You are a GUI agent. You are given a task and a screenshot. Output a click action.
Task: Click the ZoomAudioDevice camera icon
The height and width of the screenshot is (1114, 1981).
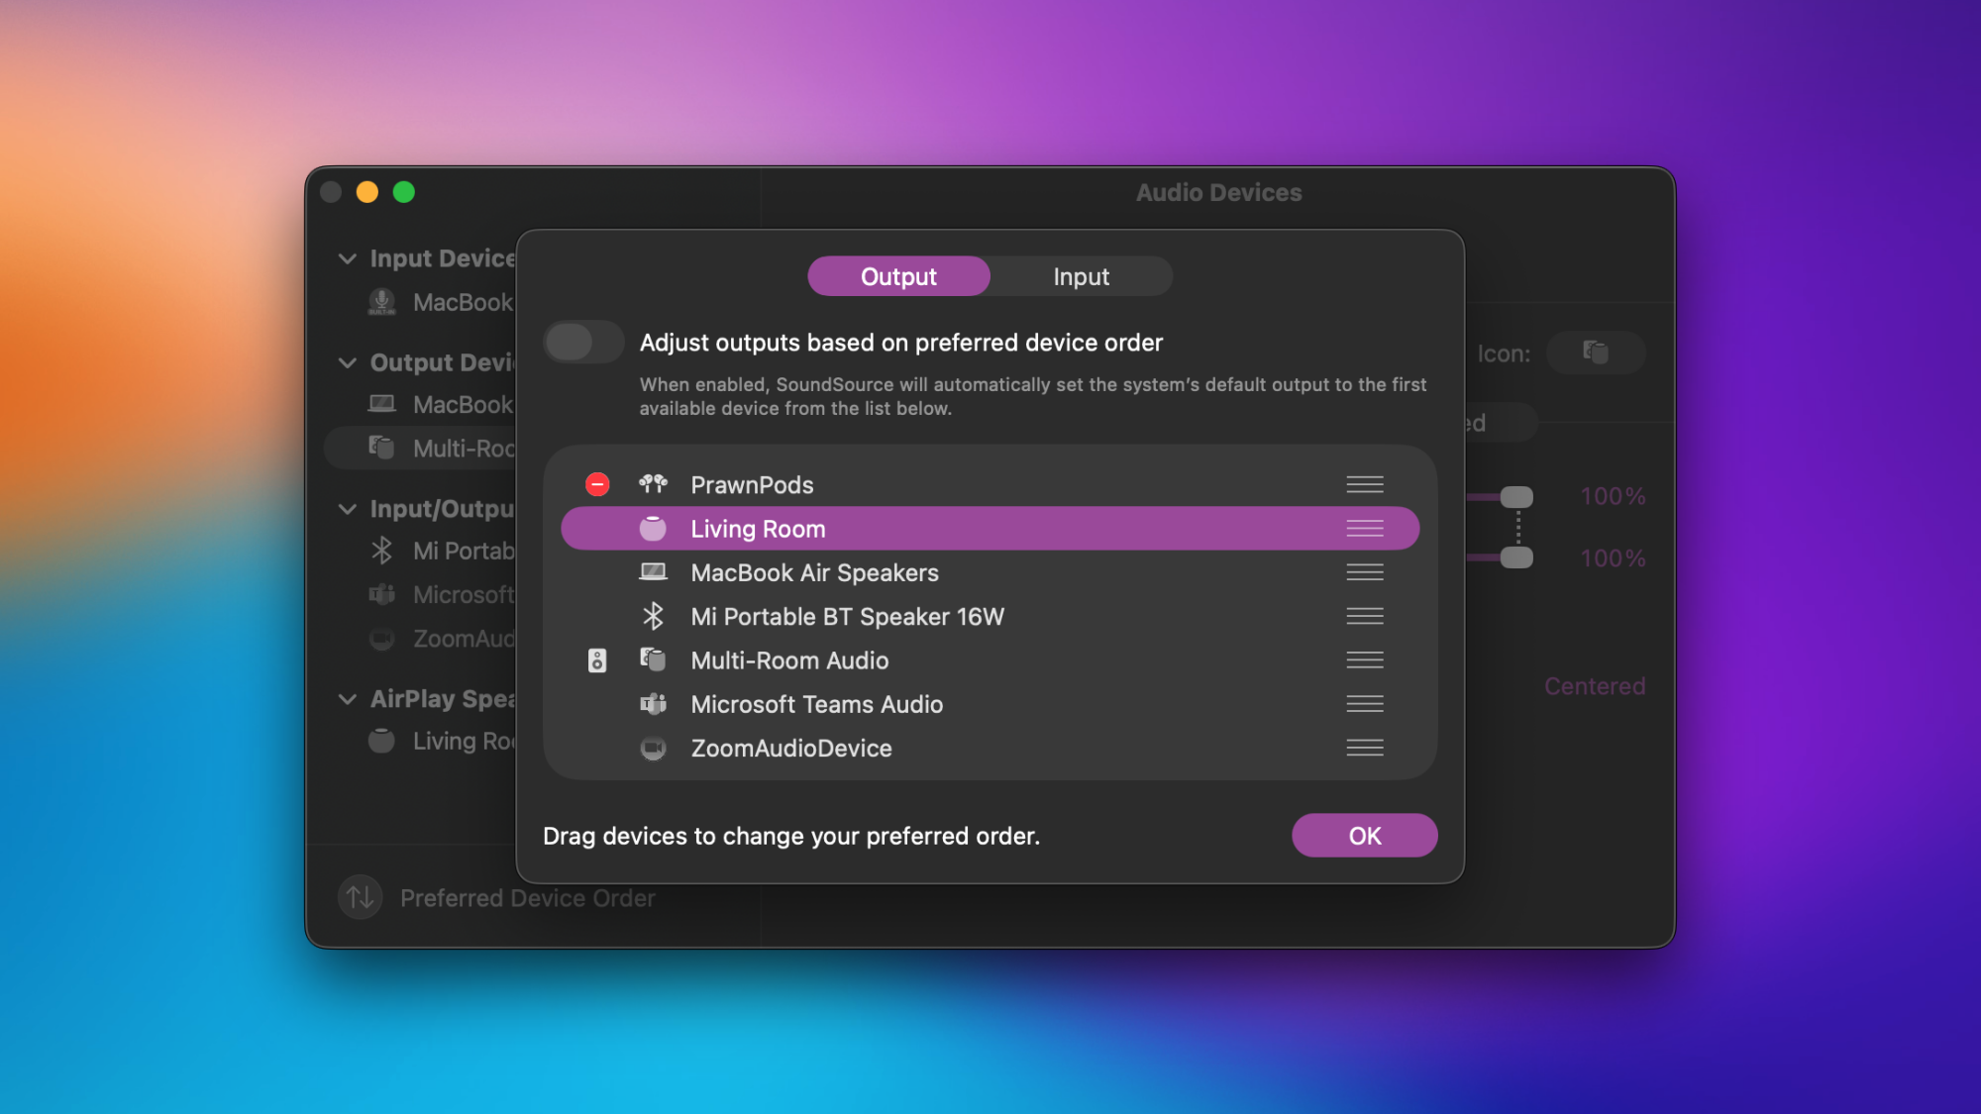pyautogui.click(x=653, y=749)
